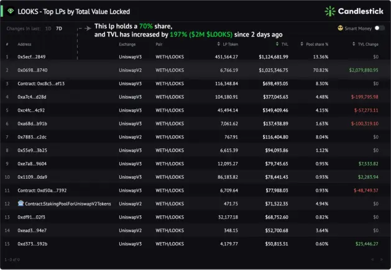The height and width of the screenshot is (270, 391).
Task: Click the Pair column header
Action: 159,44
